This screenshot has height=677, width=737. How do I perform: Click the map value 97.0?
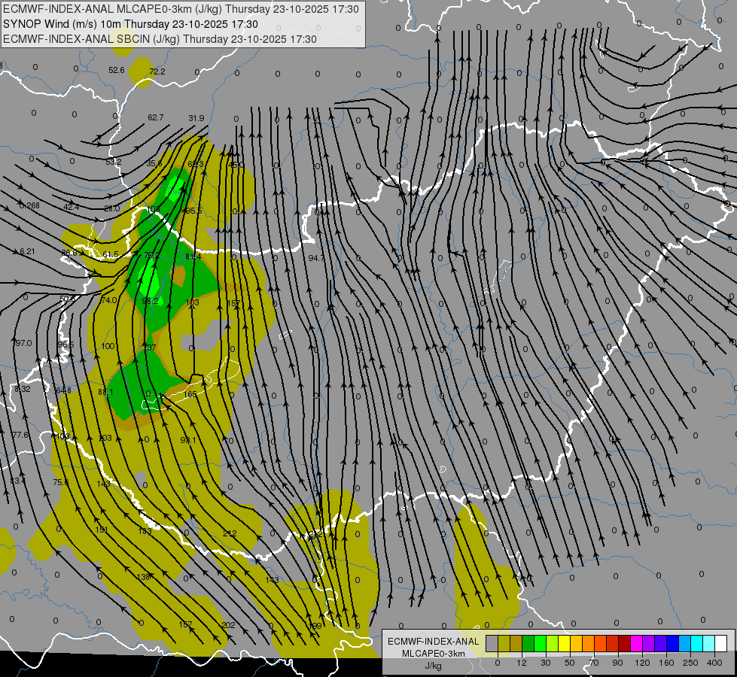click(23, 343)
